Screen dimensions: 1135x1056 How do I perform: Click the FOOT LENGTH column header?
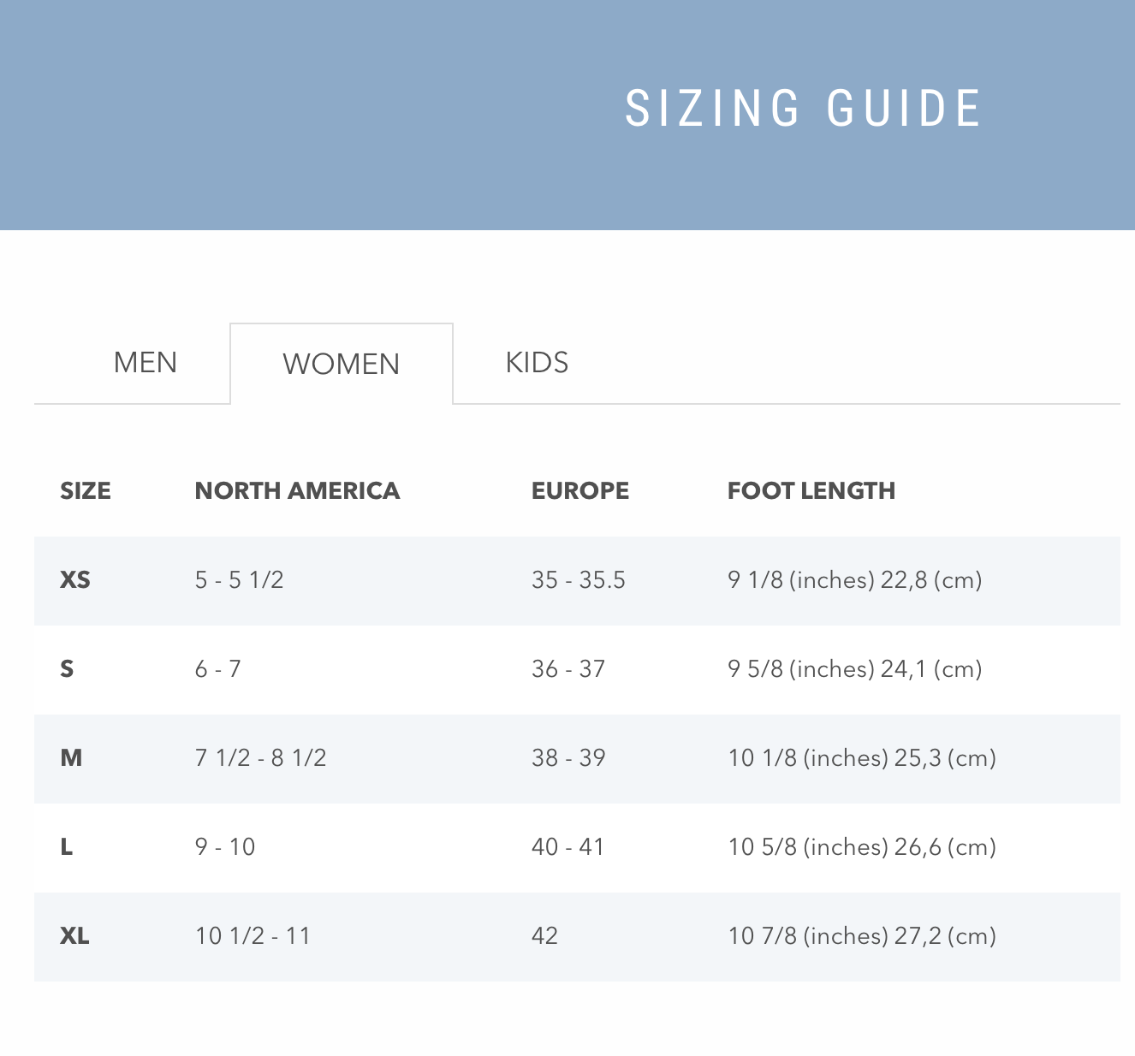click(811, 491)
